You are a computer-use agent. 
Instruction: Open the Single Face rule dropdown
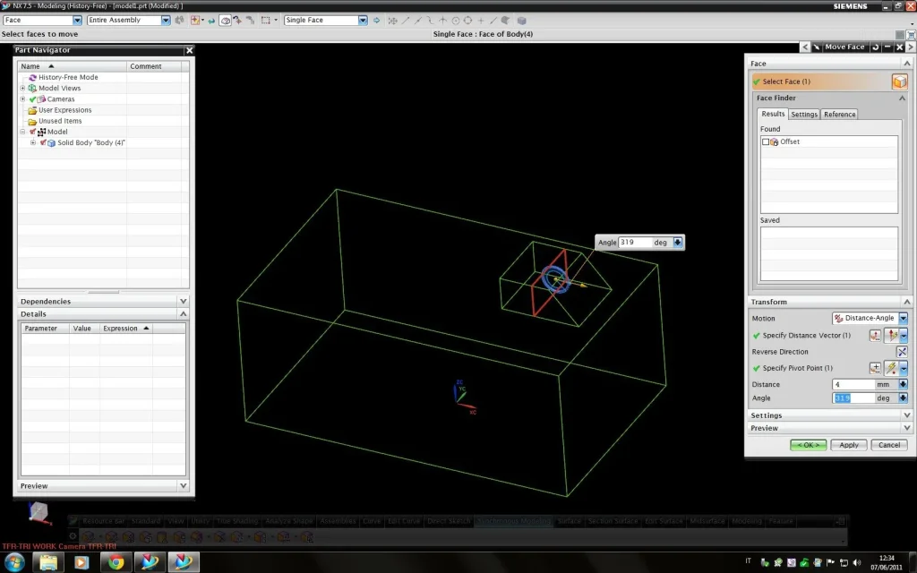(363, 21)
